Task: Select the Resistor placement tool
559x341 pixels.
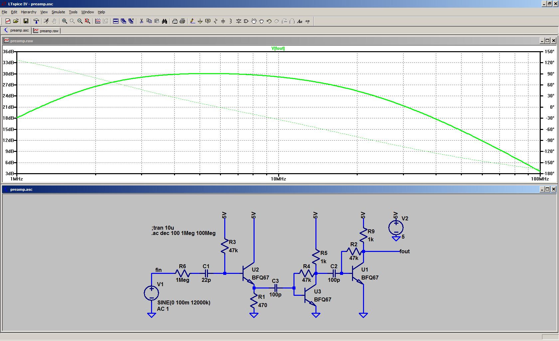Action: 216,21
